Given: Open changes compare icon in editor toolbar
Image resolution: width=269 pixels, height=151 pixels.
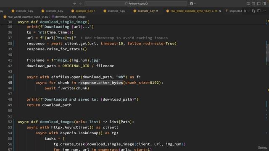Looking at the screenshot, I should (x=253, y=11).
